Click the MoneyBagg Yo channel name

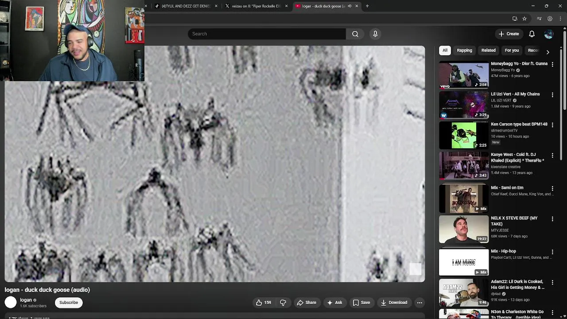503,70
